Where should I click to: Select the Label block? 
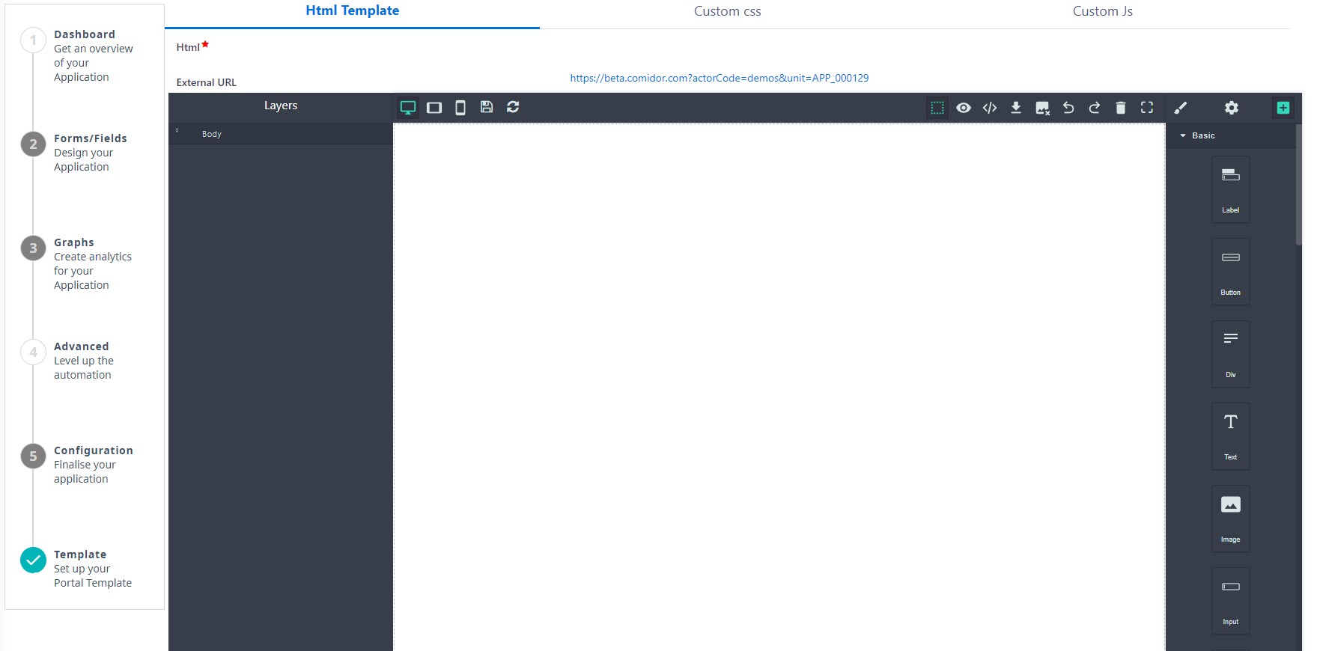click(x=1231, y=189)
